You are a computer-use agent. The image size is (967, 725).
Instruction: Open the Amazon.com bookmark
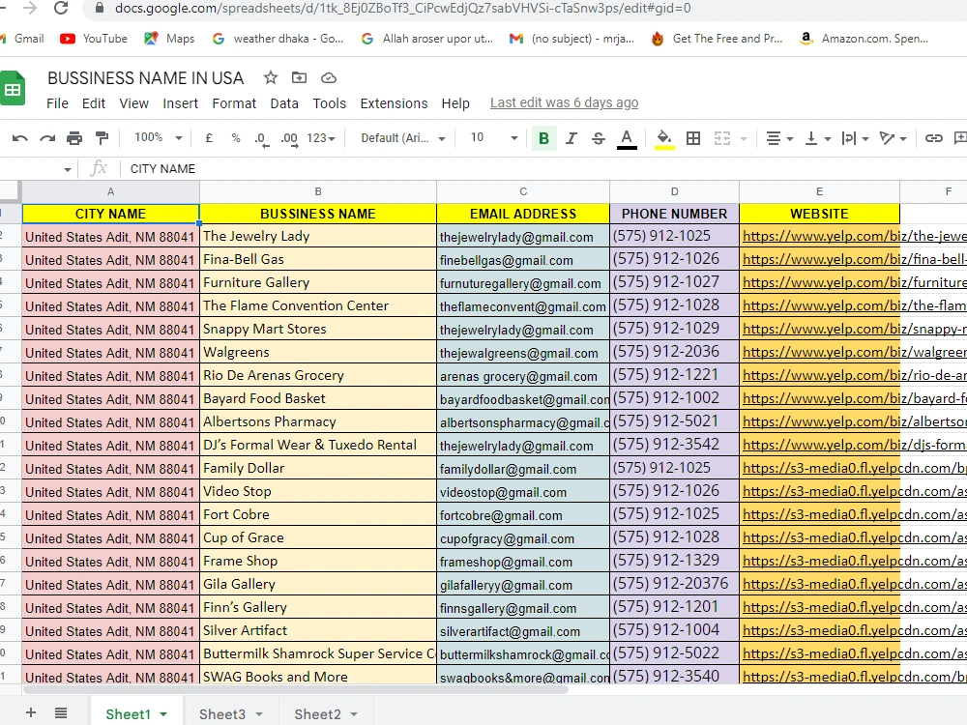pos(864,39)
